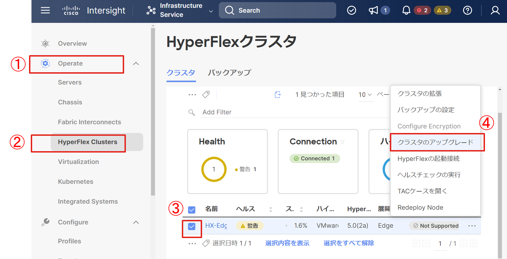507x259 pixels.
Task: Click the tag icon beside 選択日時
Action: [206, 243]
